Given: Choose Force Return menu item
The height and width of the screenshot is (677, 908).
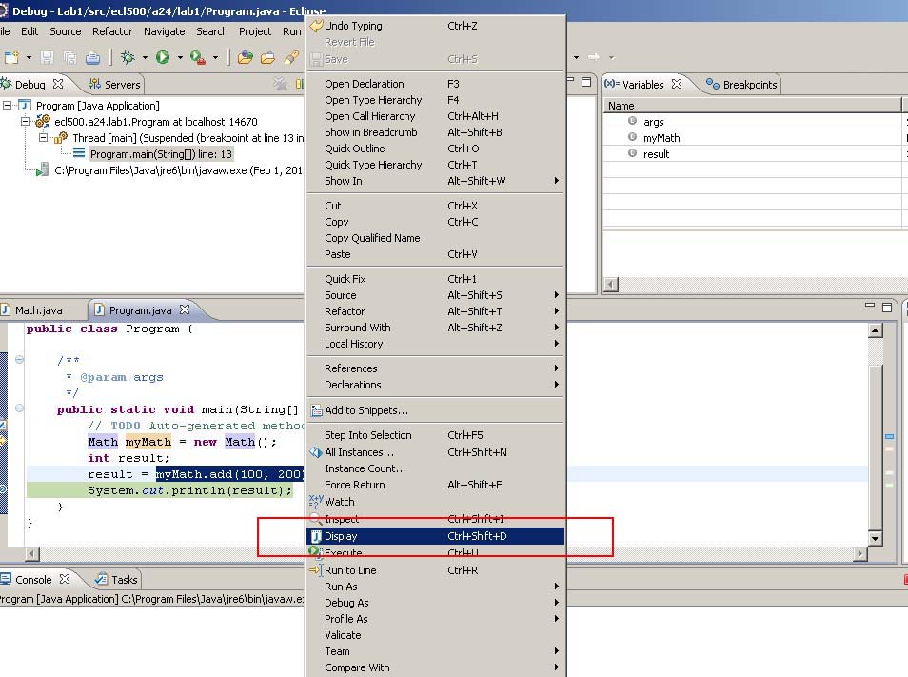Looking at the screenshot, I should [x=435, y=485].
